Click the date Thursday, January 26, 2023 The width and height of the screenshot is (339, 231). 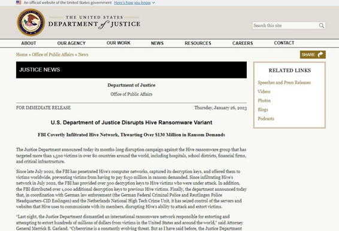220,108
